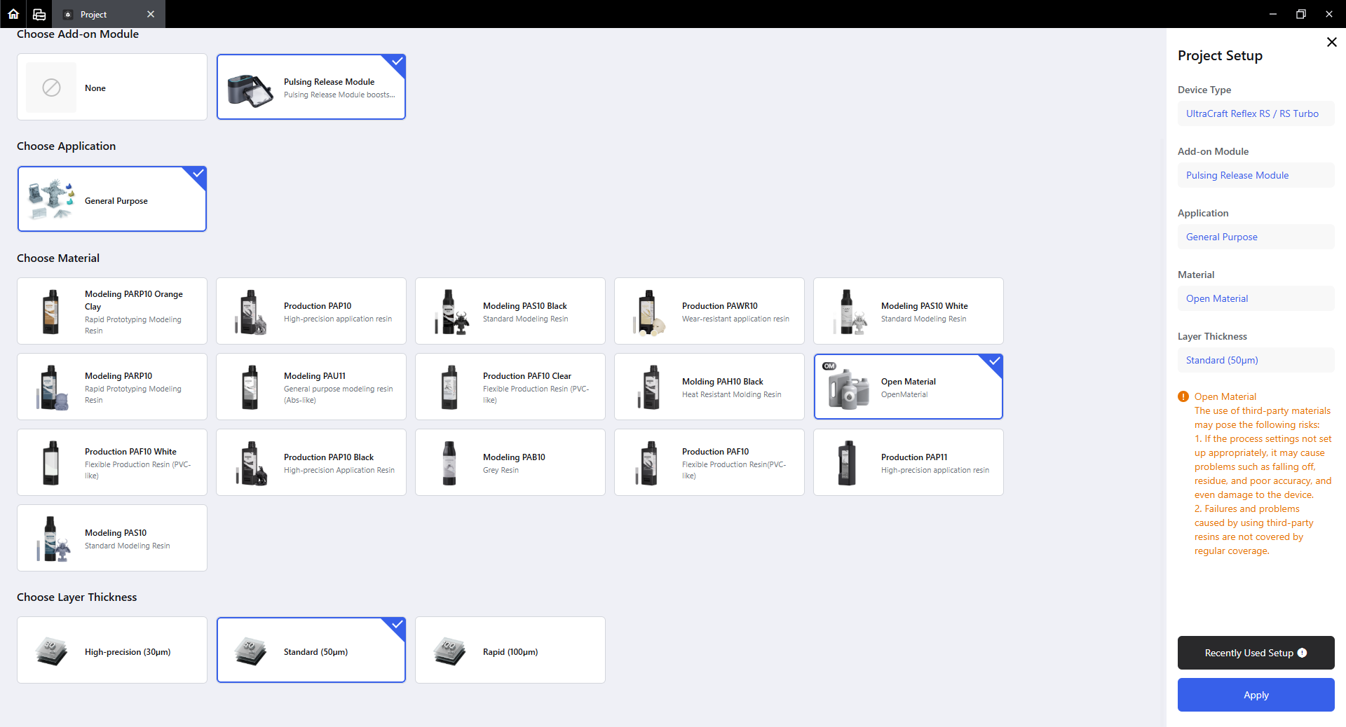Choose Modeling PAS10 Standard Modeling Resin
The image size is (1346, 727).
tap(112, 538)
